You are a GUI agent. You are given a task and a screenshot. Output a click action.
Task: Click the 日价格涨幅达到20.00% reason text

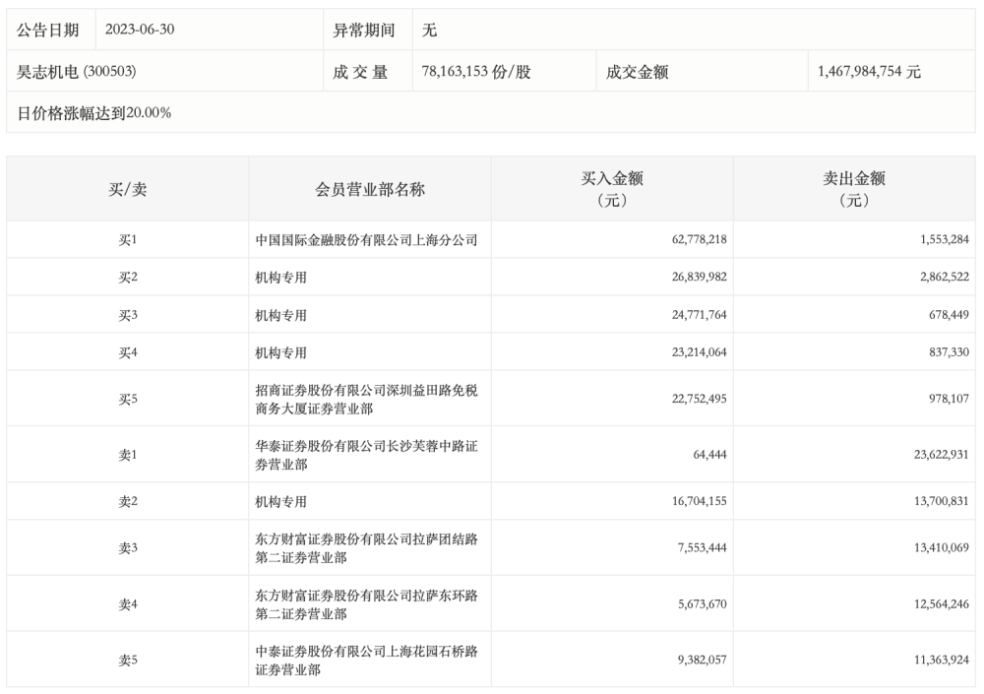[94, 112]
